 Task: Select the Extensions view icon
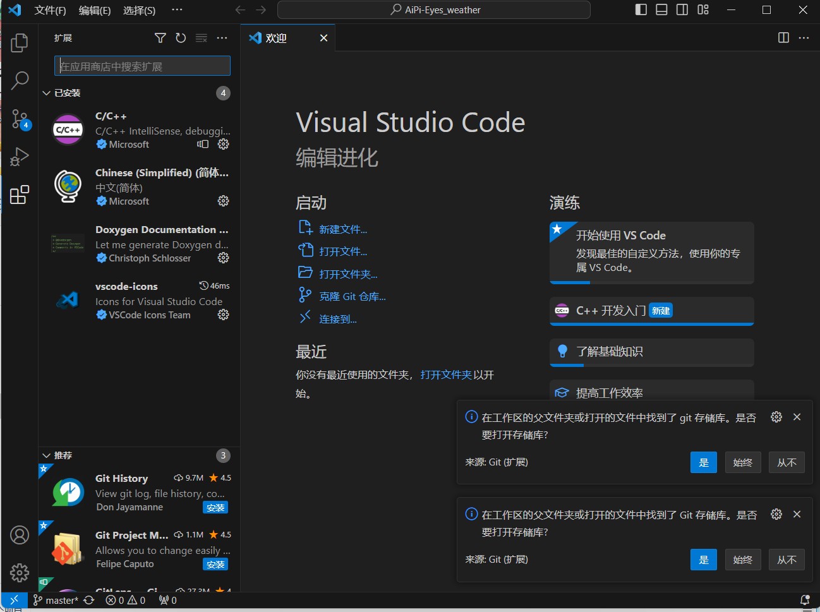click(x=20, y=195)
